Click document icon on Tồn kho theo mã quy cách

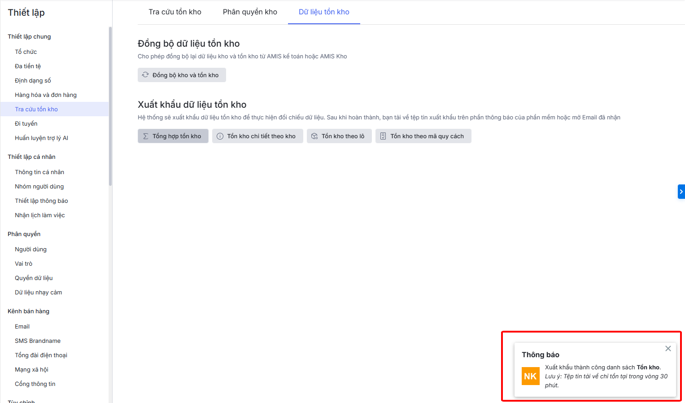click(x=383, y=136)
